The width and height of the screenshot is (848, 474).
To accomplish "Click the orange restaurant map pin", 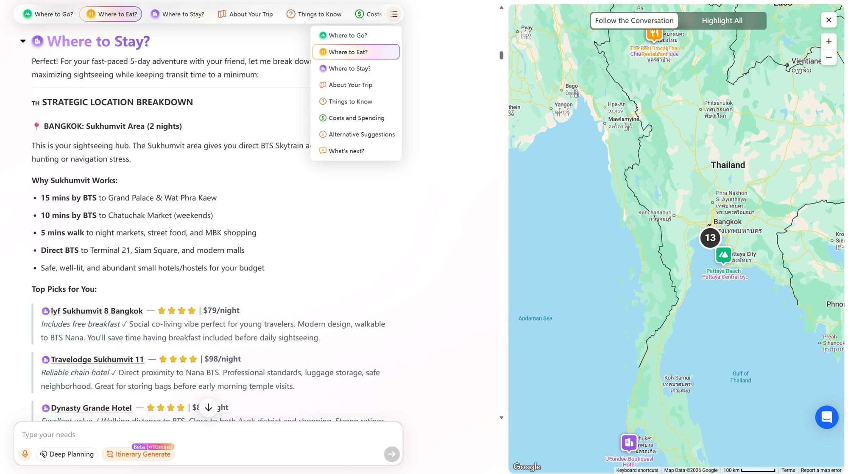I will (x=654, y=34).
